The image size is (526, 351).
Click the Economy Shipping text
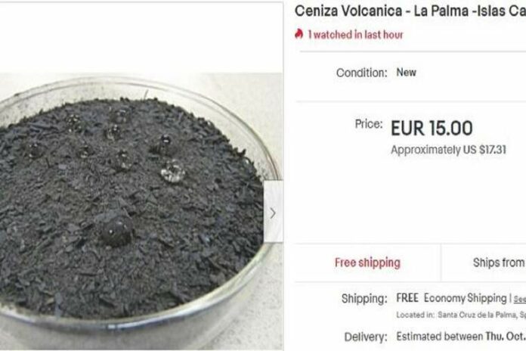point(466,298)
